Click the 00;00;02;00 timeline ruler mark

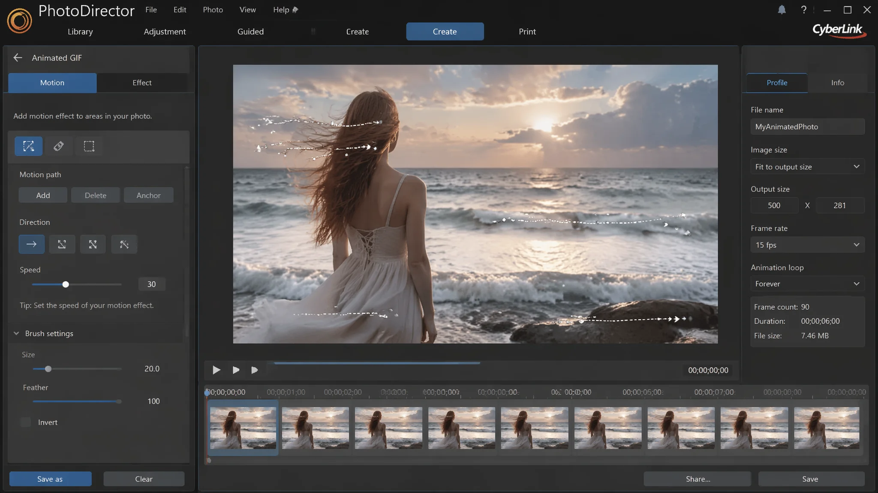coord(343,392)
